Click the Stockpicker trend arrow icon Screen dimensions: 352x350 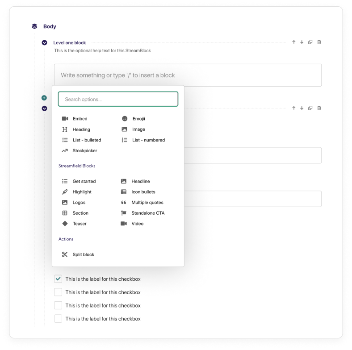[x=65, y=151]
